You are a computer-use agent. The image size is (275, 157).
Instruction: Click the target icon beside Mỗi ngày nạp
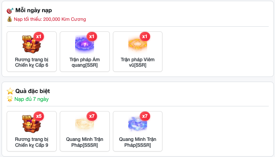[10, 11]
